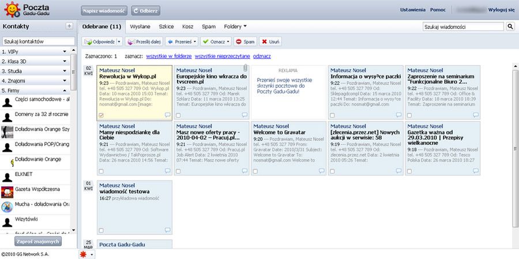Click chat bubble icon on Rewolucja w Wykop.pl
Viewport: 519px width, 259px height.
pos(167,115)
